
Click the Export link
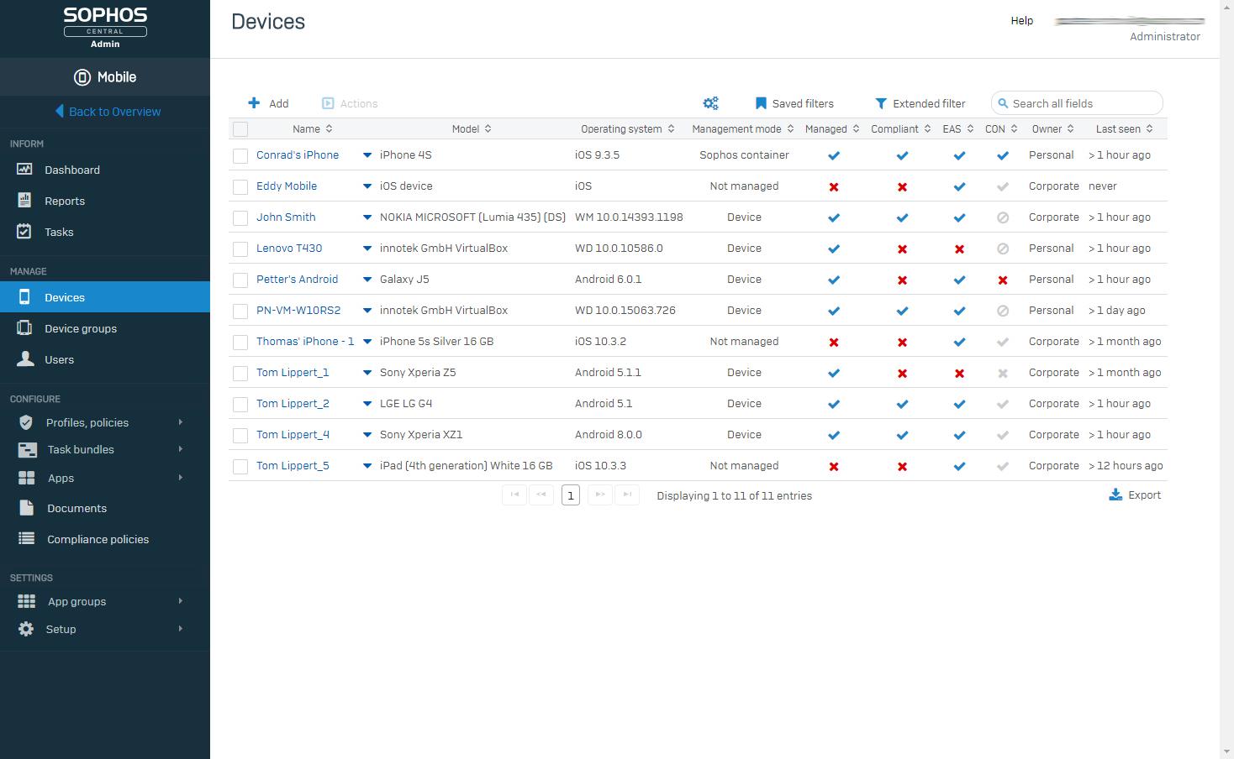1144,495
